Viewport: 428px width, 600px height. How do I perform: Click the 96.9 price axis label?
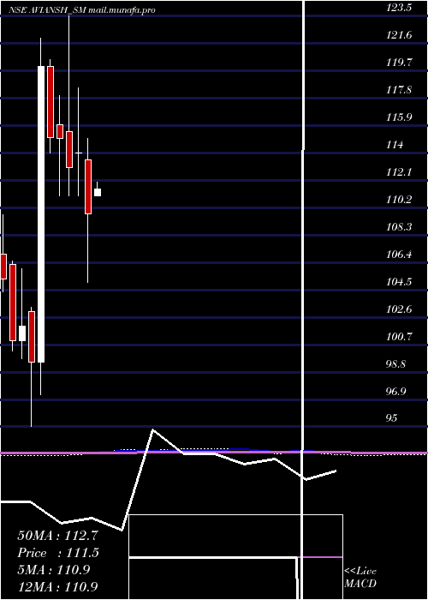[x=396, y=392]
